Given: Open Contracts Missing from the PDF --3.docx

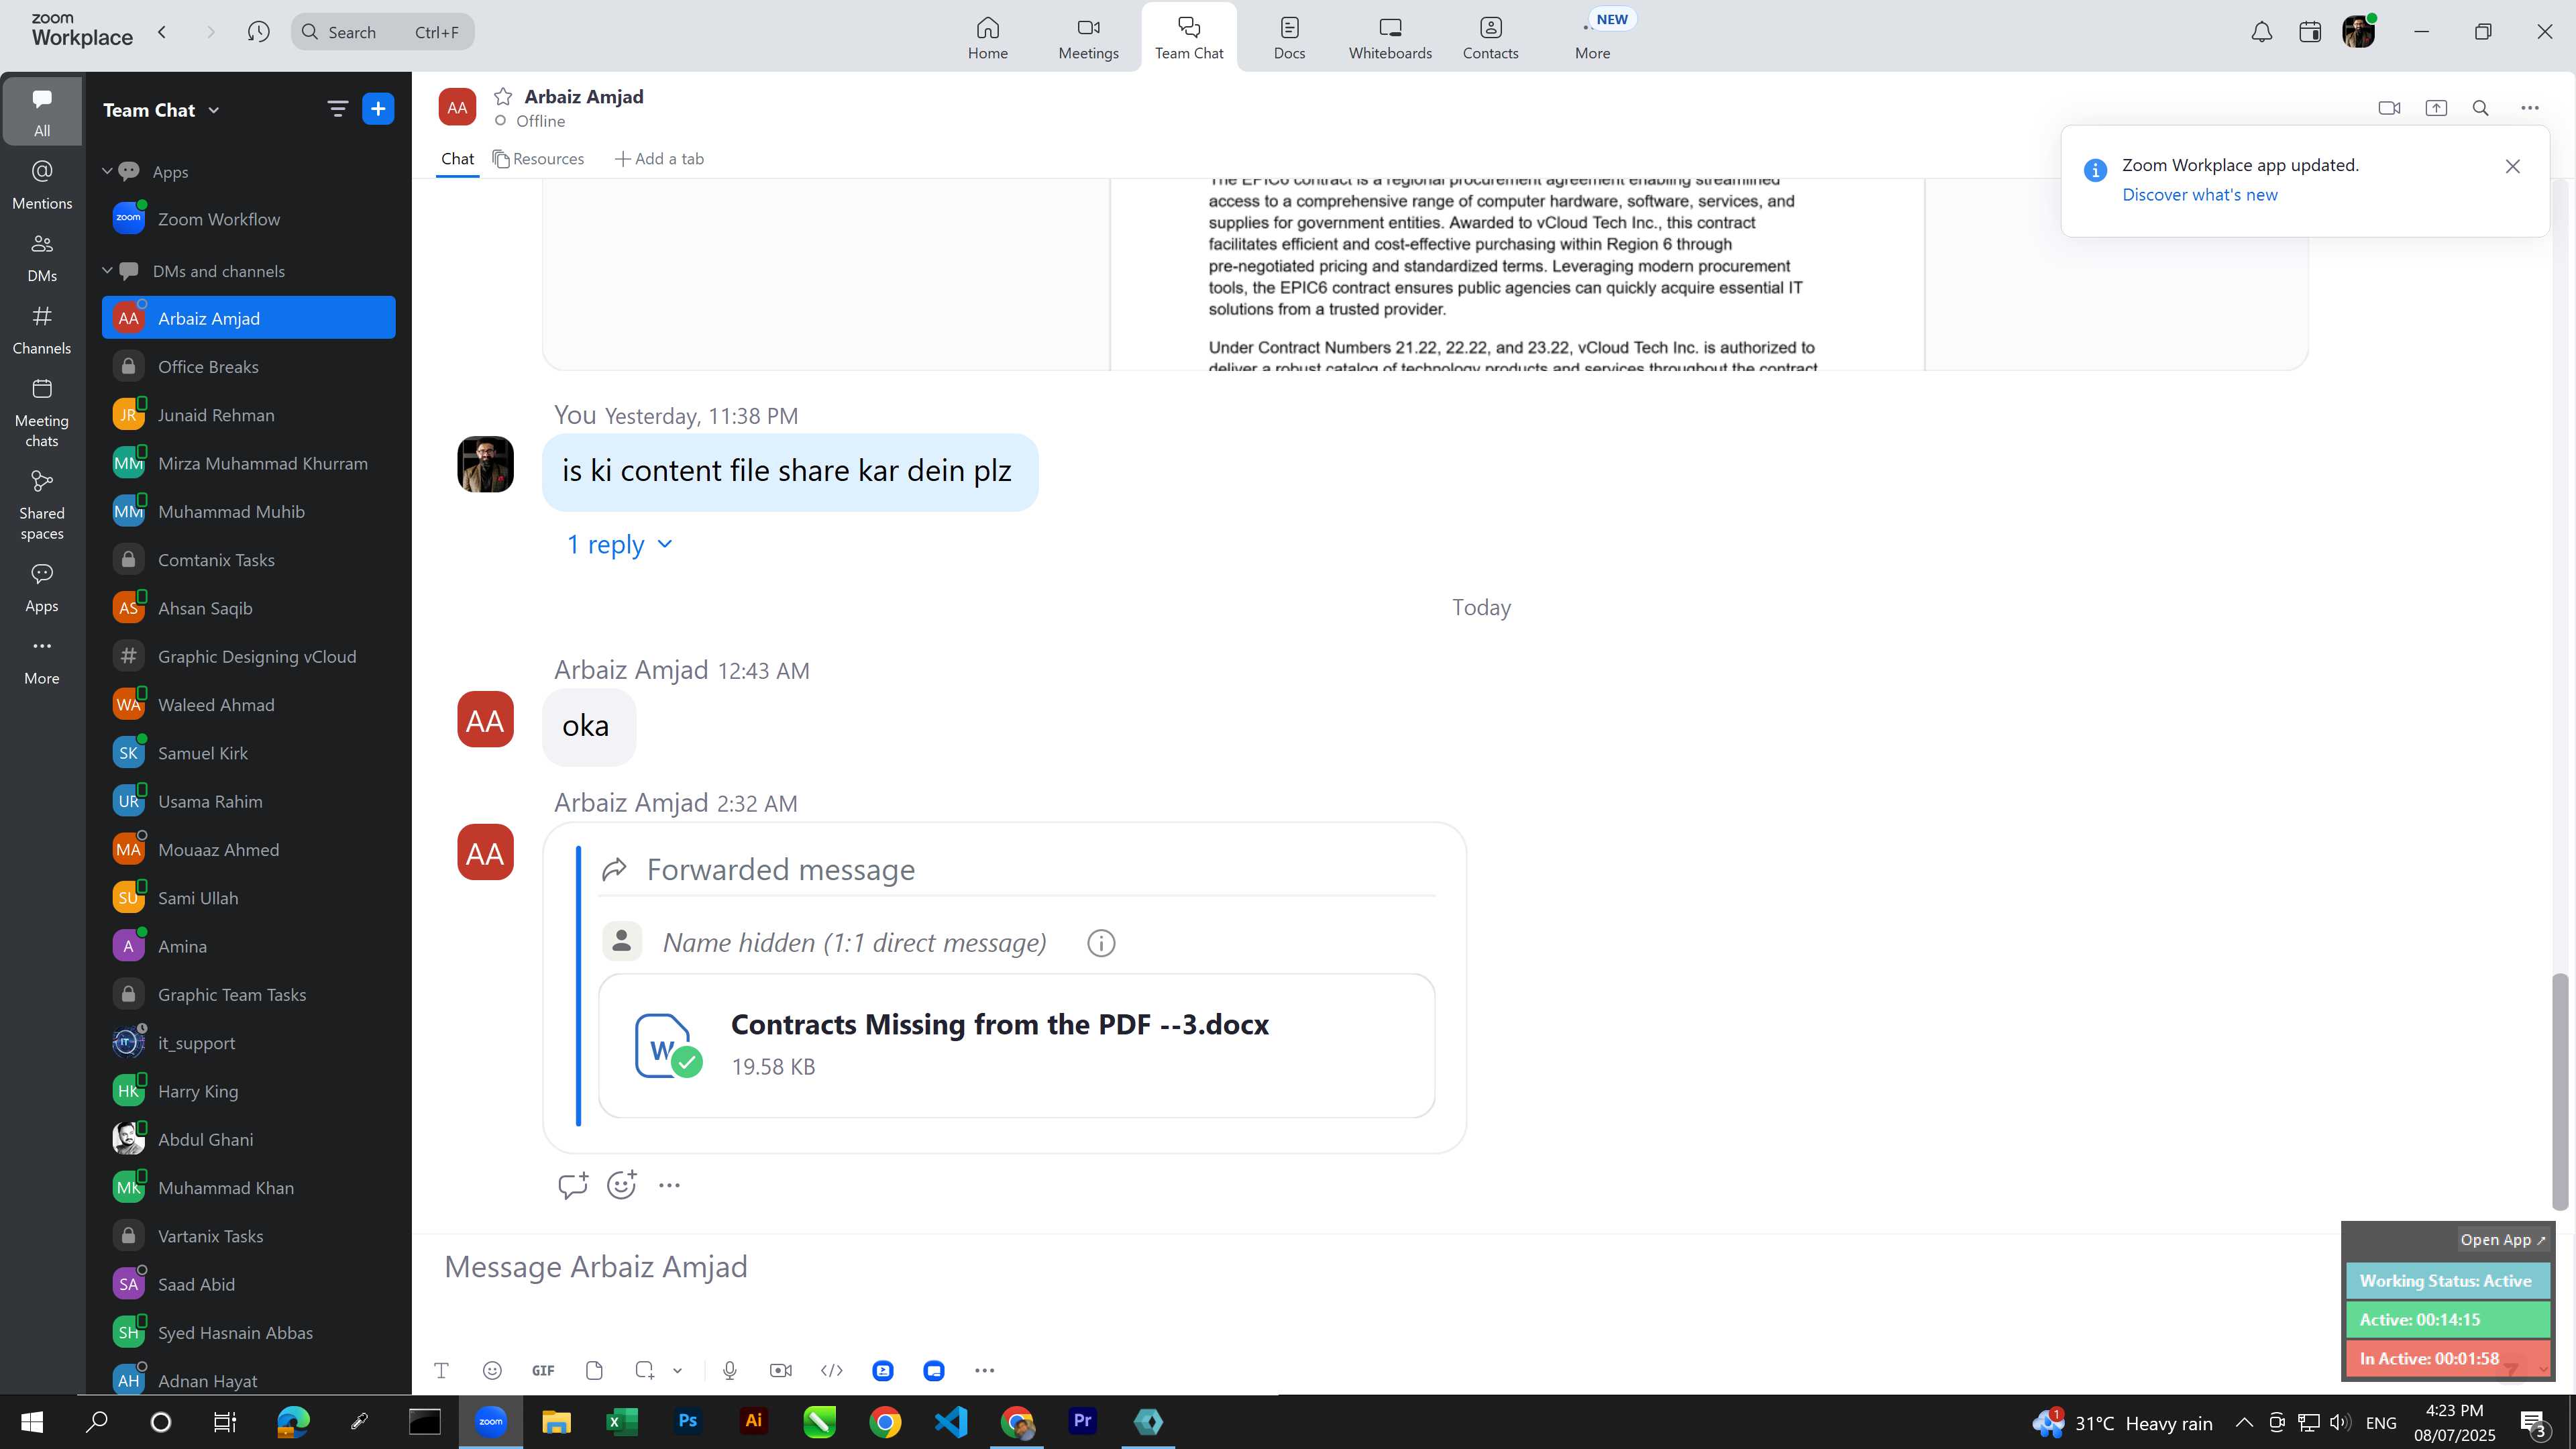Looking at the screenshot, I should pyautogui.click(x=1016, y=1045).
